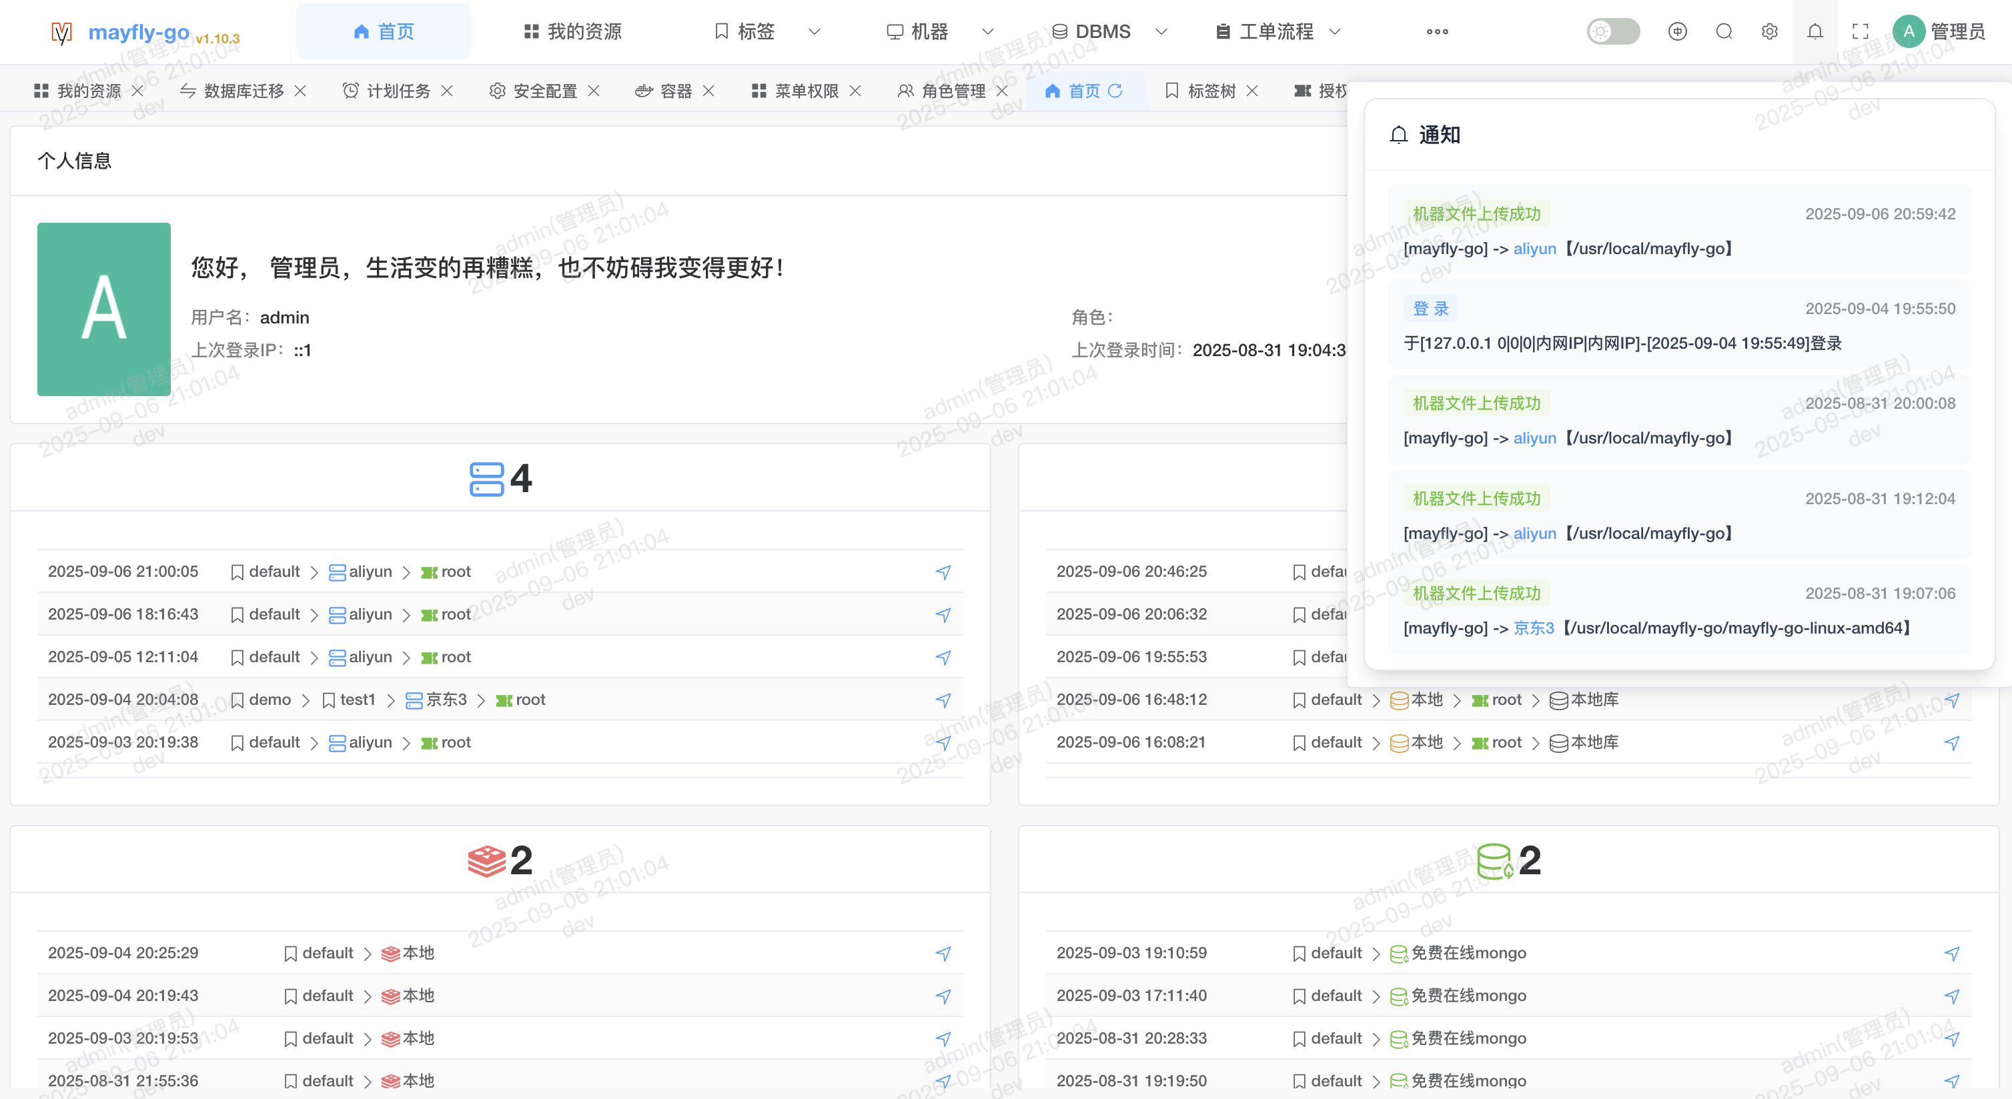Screen dimensions: 2012x1099
Task: Close the 我的资源 tab
Action: (137, 91)
